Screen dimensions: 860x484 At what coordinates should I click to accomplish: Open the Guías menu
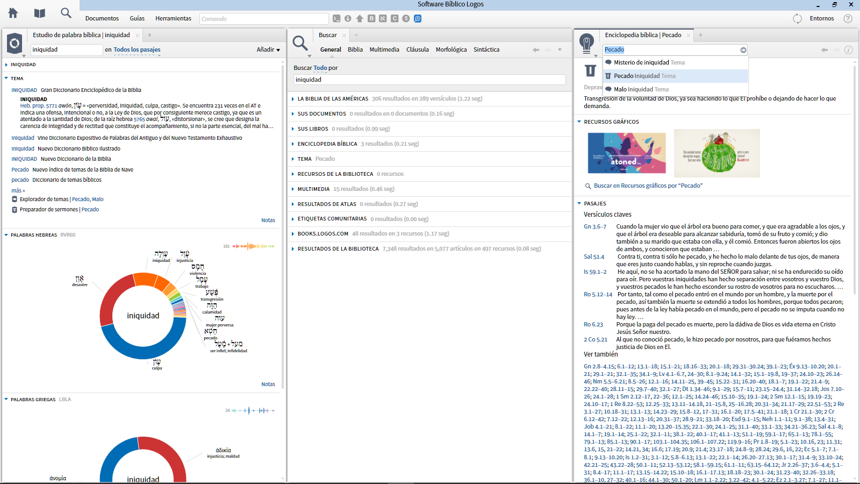coord(137,18)
